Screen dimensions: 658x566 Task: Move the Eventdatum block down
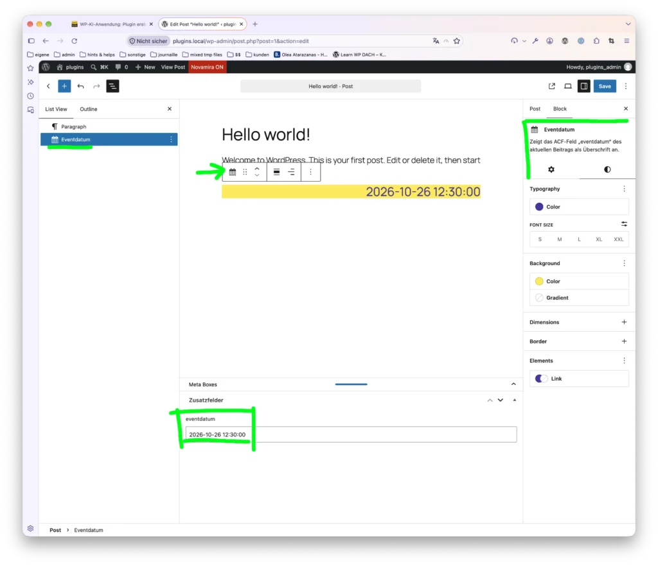pos(257,175)
